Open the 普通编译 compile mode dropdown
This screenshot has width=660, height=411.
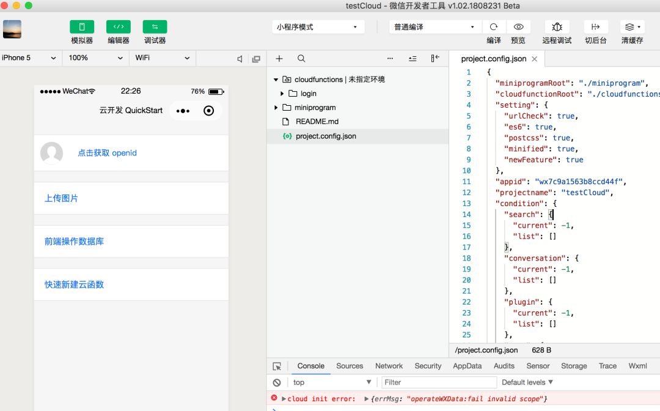(435, 27)
